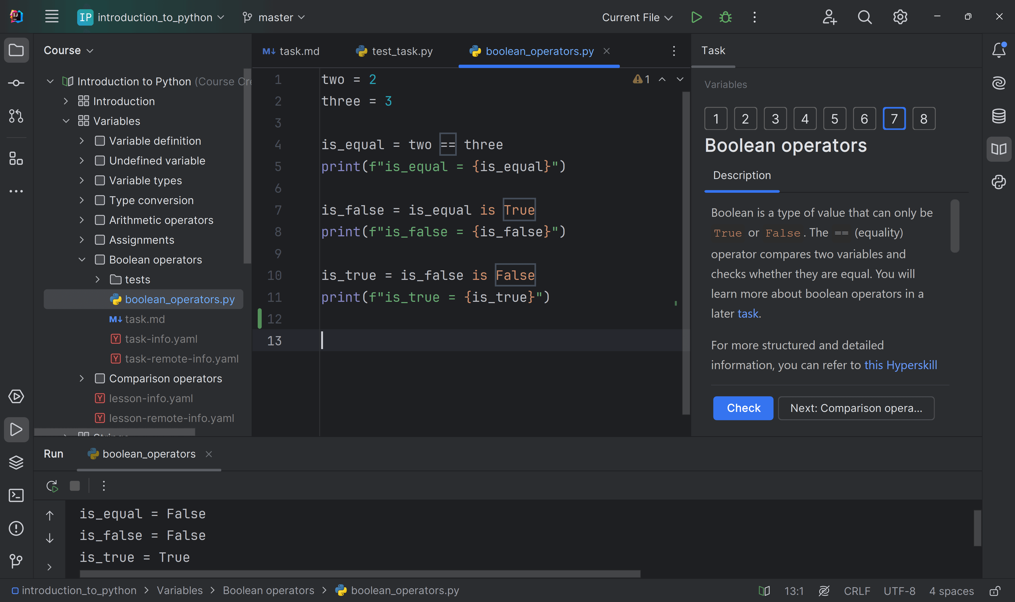This screenshot has width=1015, height=602.
Task: Open the main hamburger menu
Action: coord(52,16)
